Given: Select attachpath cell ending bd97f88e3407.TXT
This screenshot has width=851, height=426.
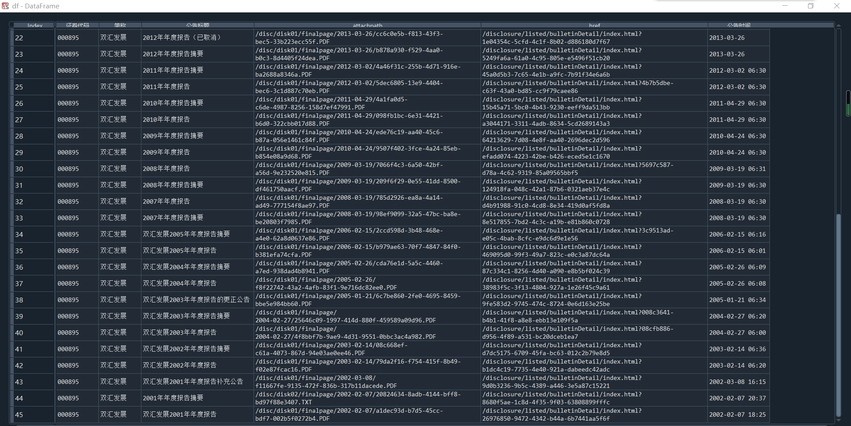Looking at the screenshot, I should point(367,398).
